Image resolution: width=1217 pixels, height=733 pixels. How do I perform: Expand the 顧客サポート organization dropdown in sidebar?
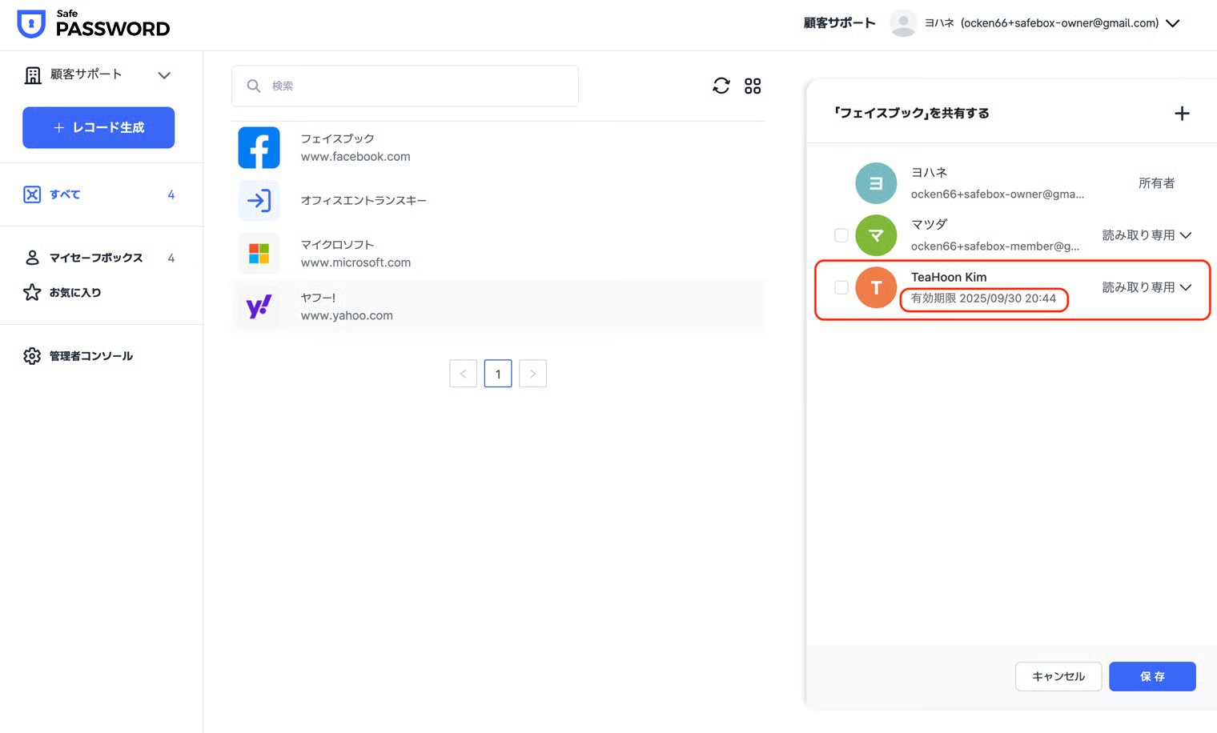coord(164,75)
